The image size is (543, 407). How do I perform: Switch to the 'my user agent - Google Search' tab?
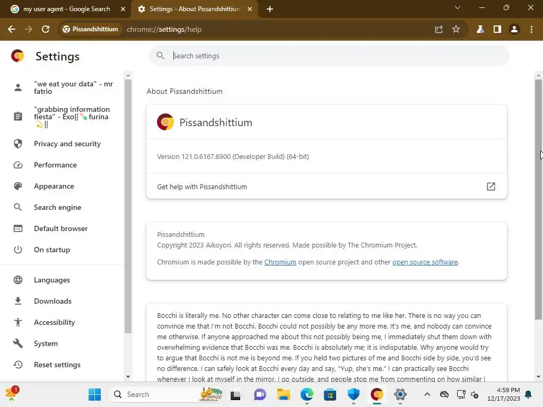click(x=66, y=9)
